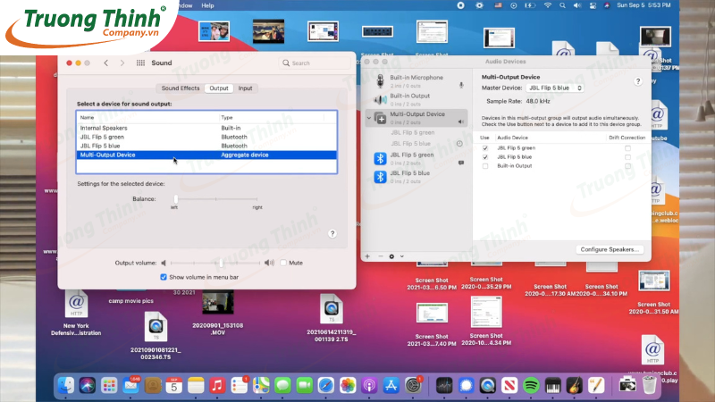Select JBL Flip 5 blue in Sound output list
Image resolution: width=715 pixels, height=402 pixels.
tap(206, 146)
